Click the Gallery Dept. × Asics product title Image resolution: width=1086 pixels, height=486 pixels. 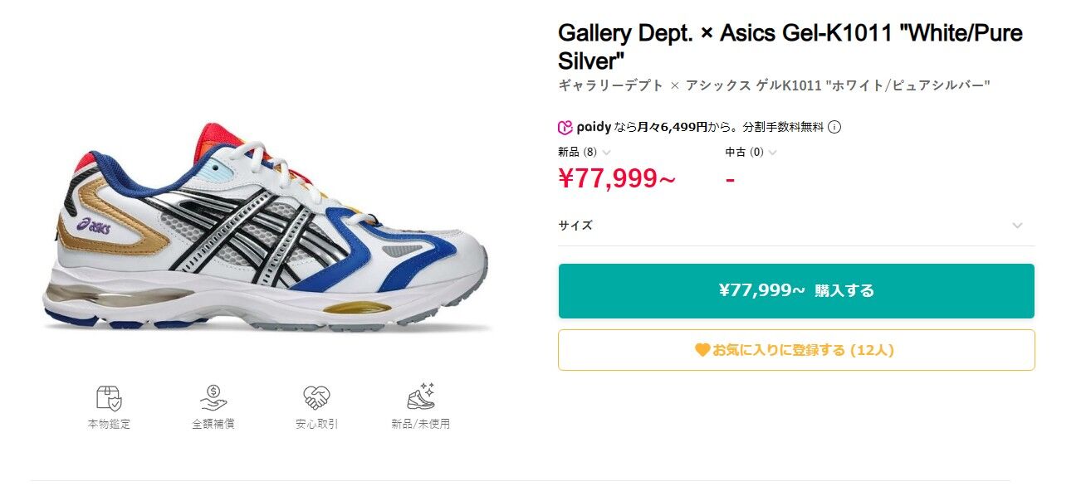(790, 46)
